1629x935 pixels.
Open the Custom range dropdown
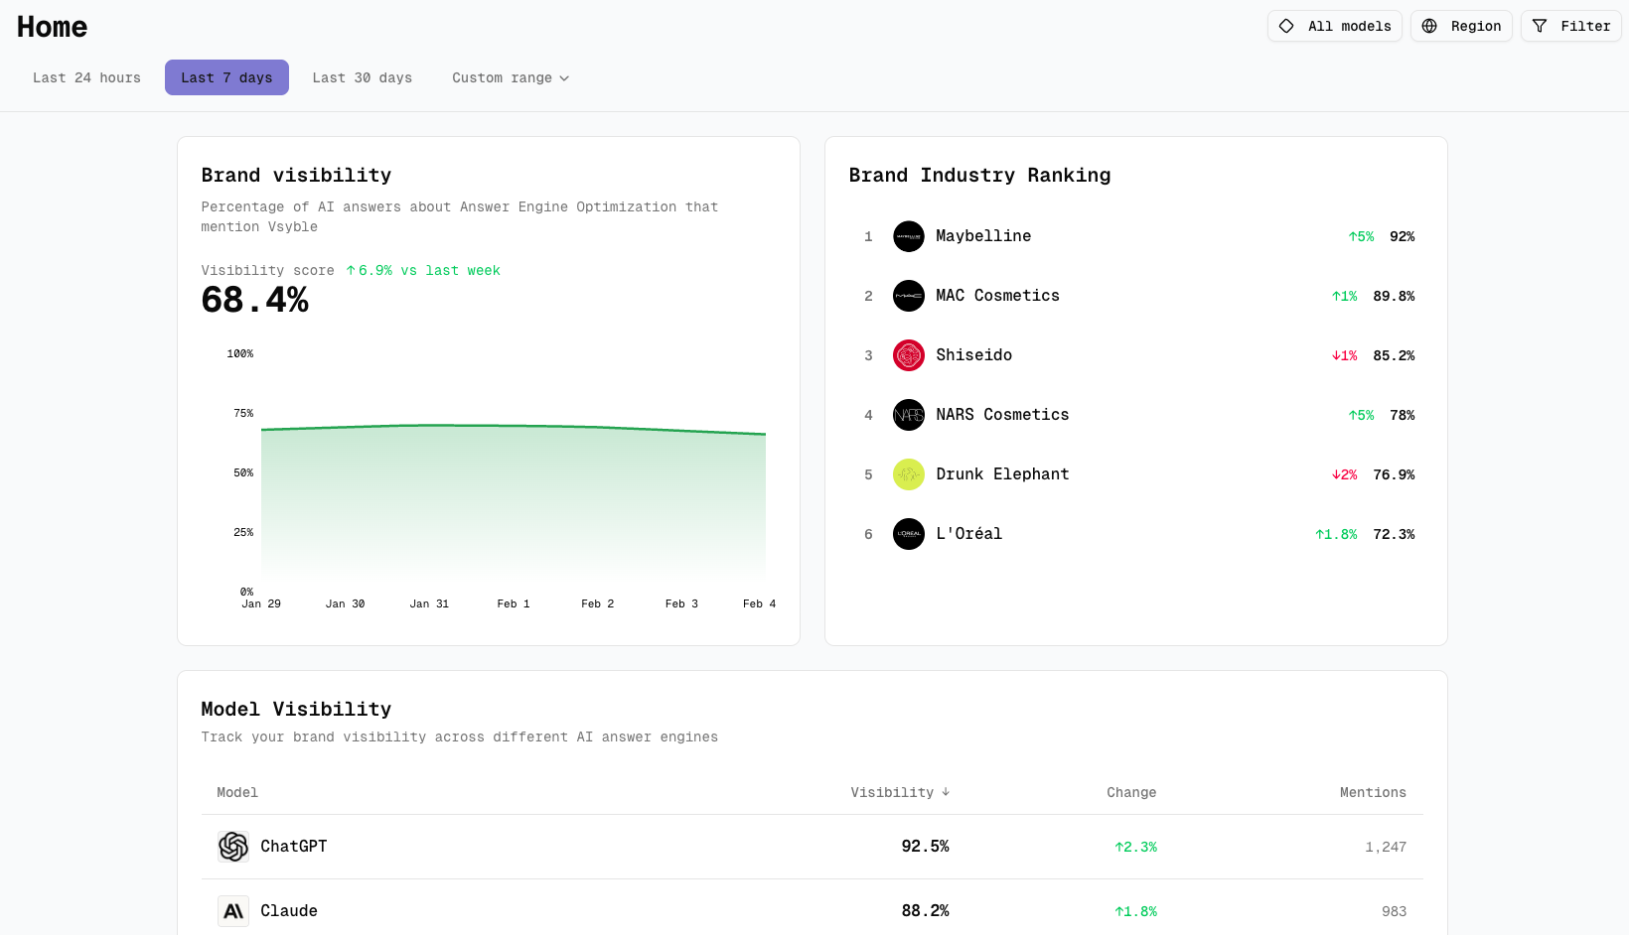click(x=511, y=77)
